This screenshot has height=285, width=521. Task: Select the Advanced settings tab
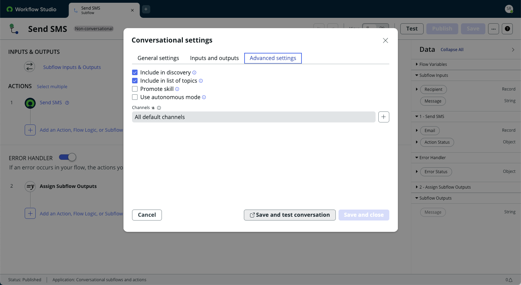(273, 58)
